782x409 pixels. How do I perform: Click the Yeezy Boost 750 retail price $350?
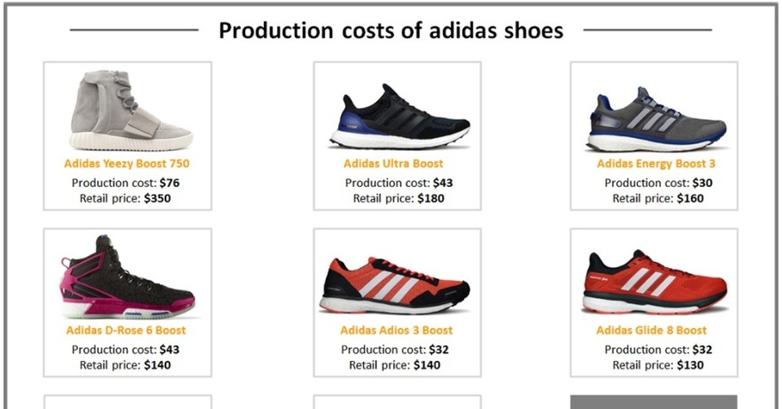pyautogui.click(x=157, y=199)
